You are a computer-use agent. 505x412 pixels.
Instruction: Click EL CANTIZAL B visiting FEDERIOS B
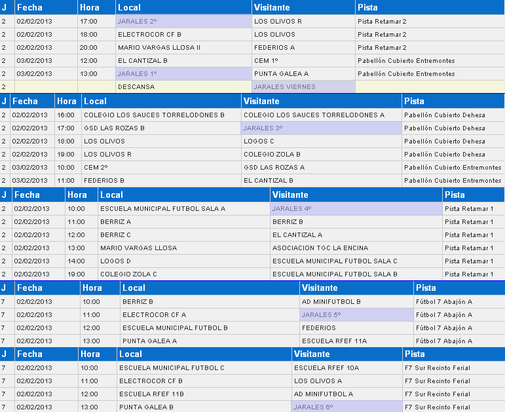(x=322, y=181)
